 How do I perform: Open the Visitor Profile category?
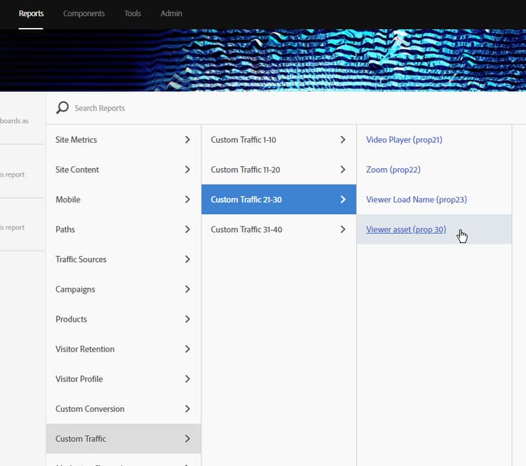pyautogui.click(x=123, y=379)
